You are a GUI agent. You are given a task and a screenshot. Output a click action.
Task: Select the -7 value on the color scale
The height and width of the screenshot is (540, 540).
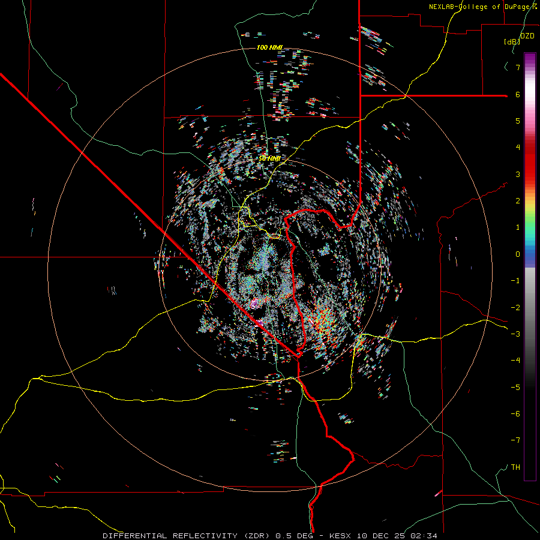coord(515,440)
